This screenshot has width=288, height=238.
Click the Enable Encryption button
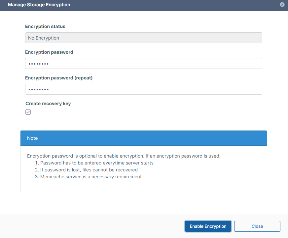tap(208, 226)
